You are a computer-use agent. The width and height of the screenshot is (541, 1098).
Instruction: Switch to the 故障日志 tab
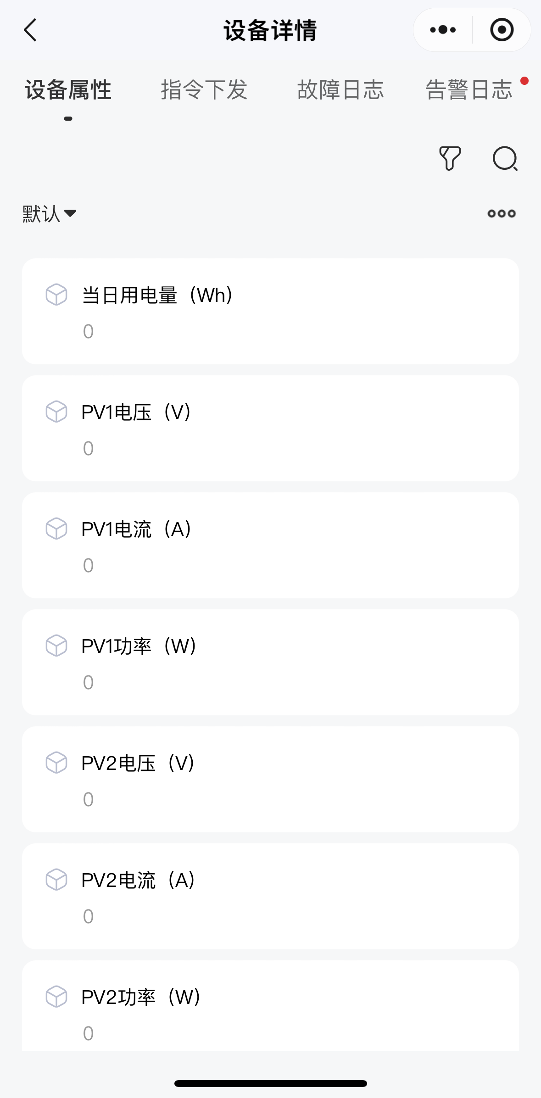click(x=340, y=89)
